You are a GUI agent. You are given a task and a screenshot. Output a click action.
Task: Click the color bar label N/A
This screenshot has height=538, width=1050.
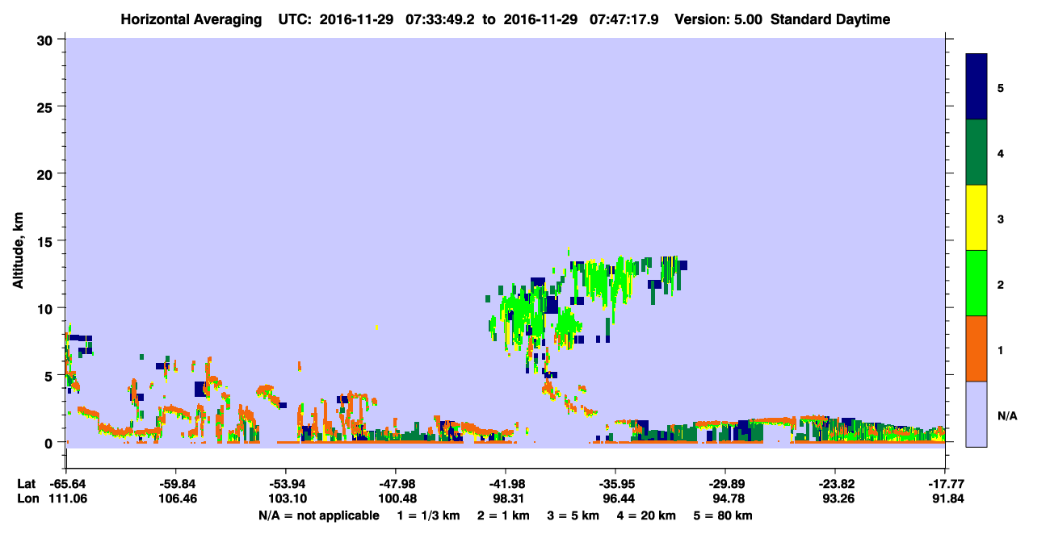click(x=1006, y=415)
